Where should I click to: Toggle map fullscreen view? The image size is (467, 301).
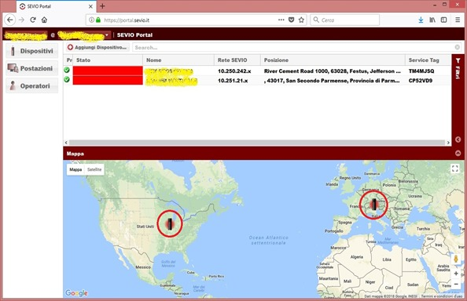(454, 169)
